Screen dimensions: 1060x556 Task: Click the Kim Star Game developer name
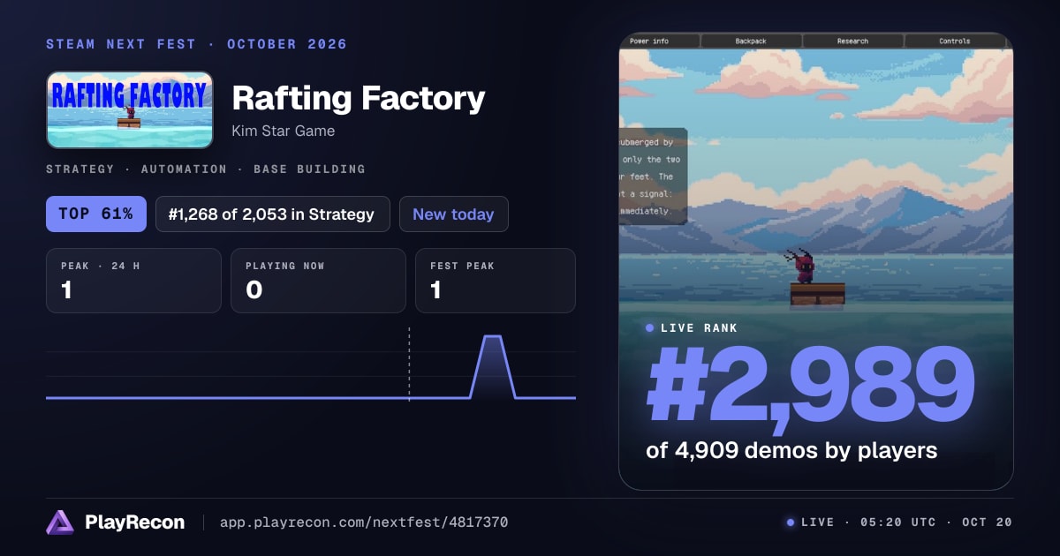pyautogui.click(x=284, y=131)
